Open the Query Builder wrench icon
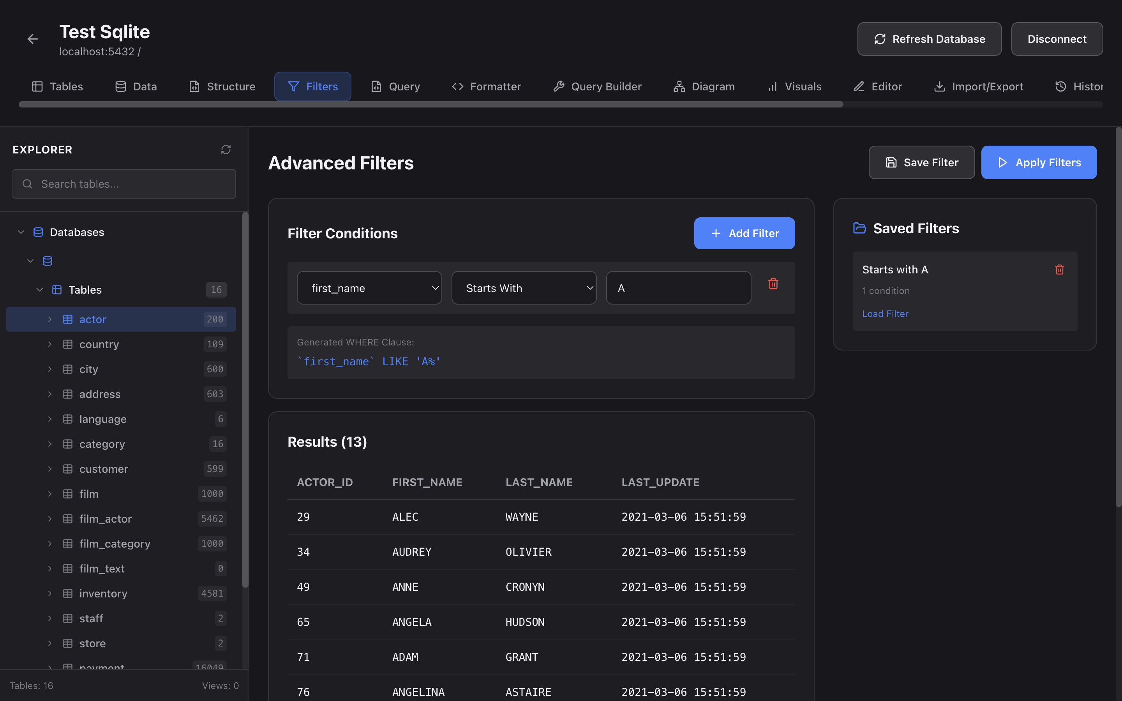Image resolution: width=1122 pixels, height=701 pixels. [558, 86]
